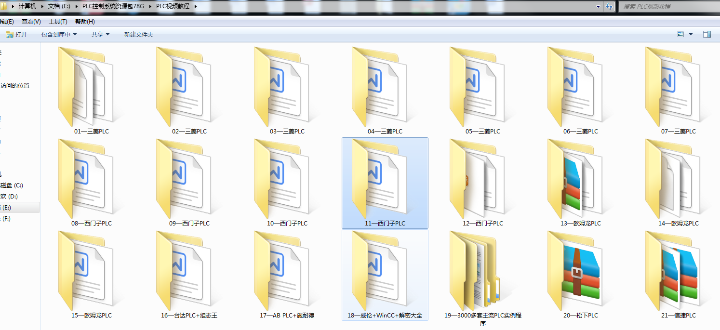Screen dimensions: 720x330
Task: Open the 帮助(H) menu
Action: (85, 22)
